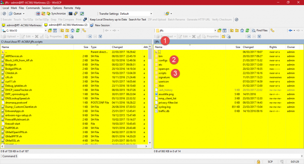This screenshot has height=164, width=304.
Task: Select the scripts folder in remote panel
Action: click(162, 73)
